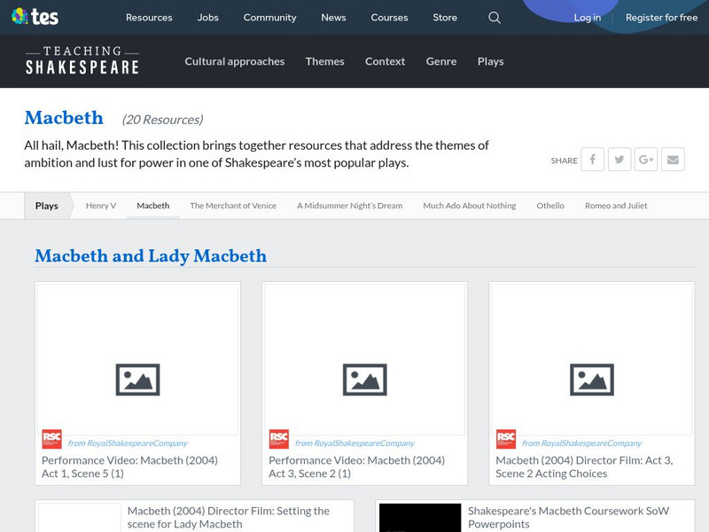
Task: Click the Teaching Shakespeare logo
Action: [82, 60]
